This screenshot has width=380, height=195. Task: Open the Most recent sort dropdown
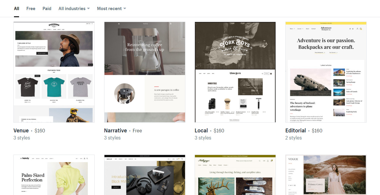pos(112,9)
